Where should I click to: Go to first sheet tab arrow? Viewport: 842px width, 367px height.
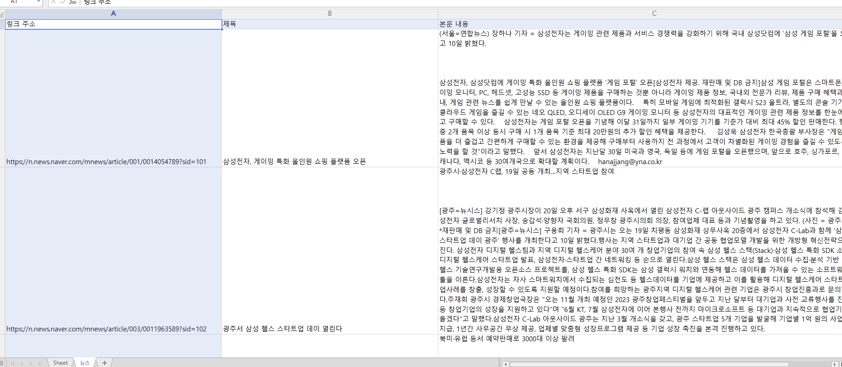13,363
